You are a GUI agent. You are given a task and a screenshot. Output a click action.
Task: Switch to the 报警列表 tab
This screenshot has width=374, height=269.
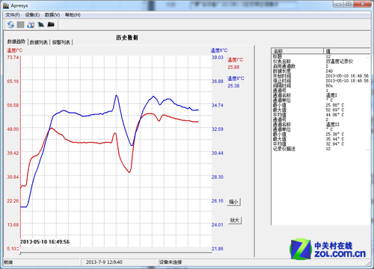(61, 43)
